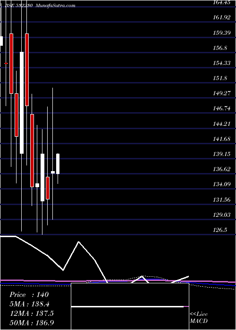The image size is (236, 330).
Task: Click the '5MA : 138.4' value
Action: [x=30, y=304]
